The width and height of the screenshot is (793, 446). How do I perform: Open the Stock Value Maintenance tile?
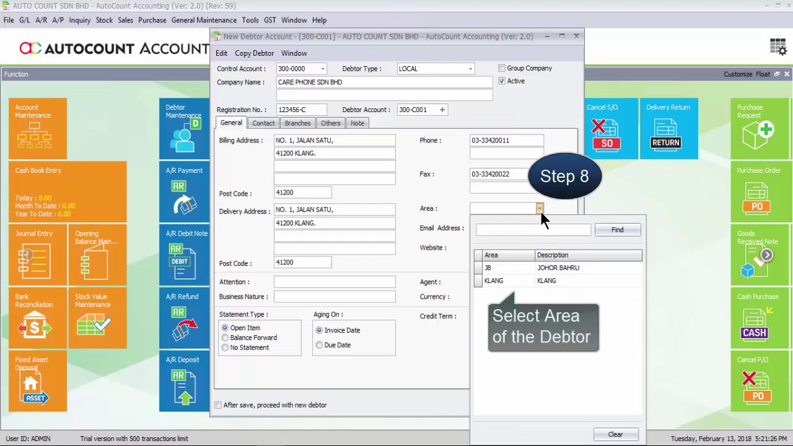coord(97,318)
